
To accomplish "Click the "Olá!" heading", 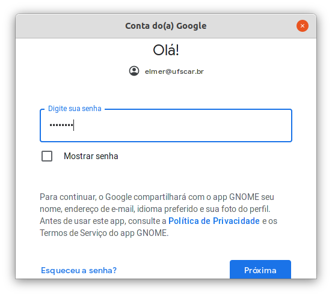I will 166,50.
